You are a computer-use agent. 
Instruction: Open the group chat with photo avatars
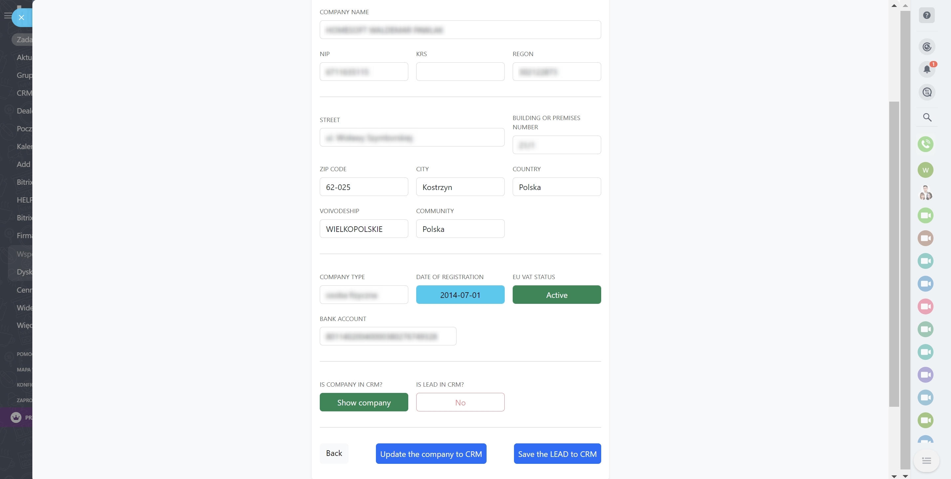[x=926, y=193]
